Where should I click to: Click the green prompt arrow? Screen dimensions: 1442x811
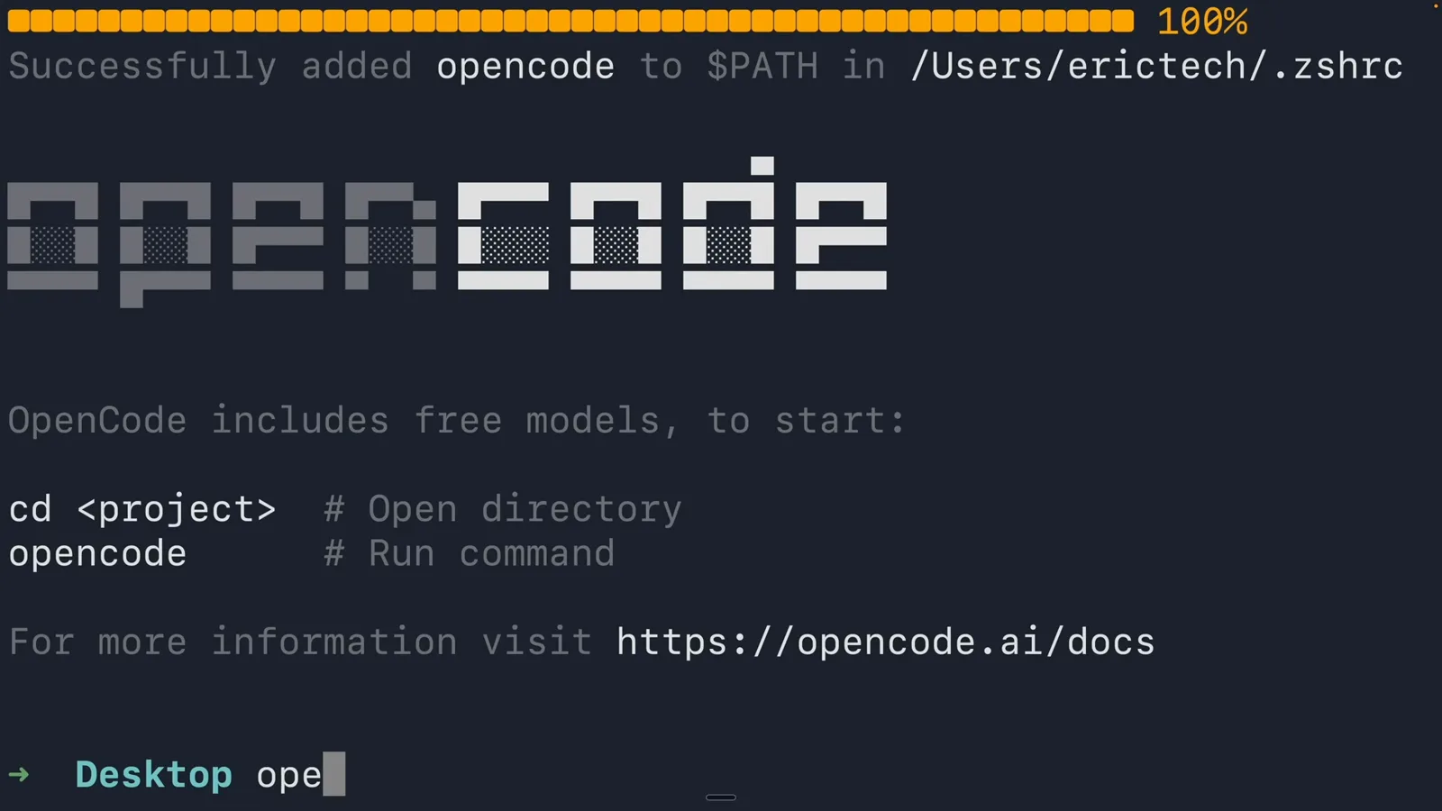tap(19, 775)
